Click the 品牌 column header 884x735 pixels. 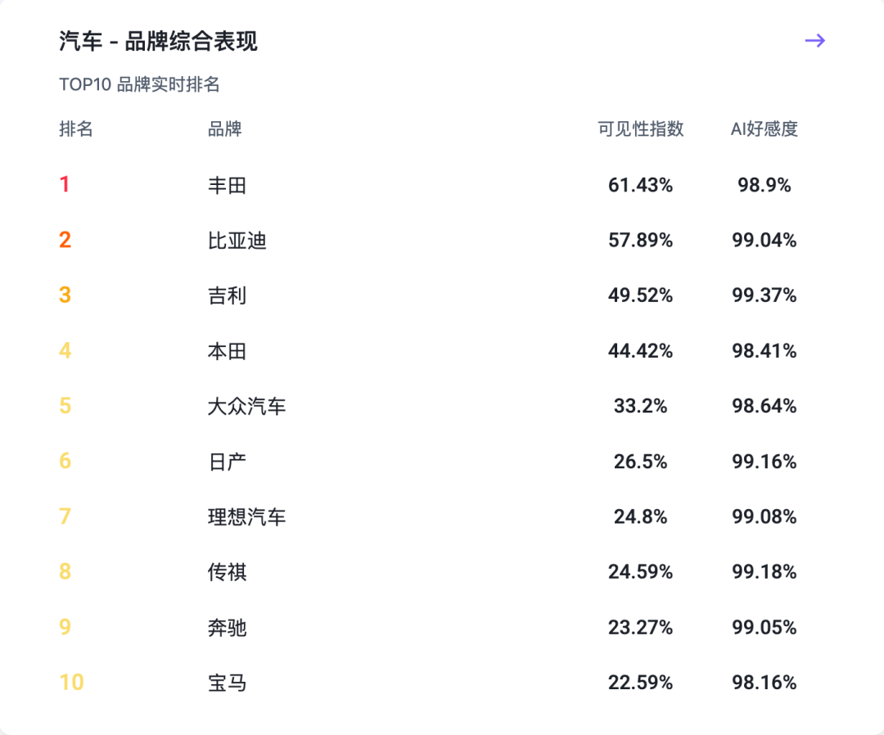click(225, 129)
